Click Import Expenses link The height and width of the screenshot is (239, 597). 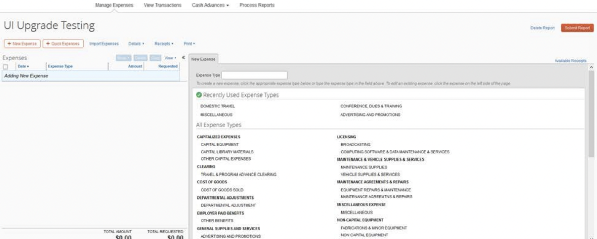pyautogui.click(x=104, y=44)
